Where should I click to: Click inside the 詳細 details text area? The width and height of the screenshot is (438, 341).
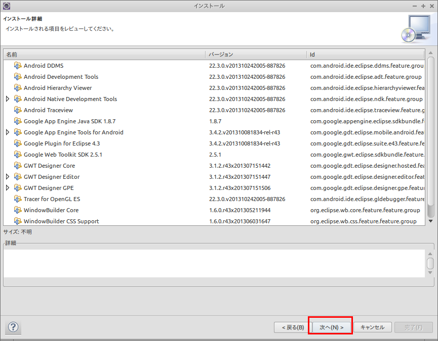tap(214, 263)
